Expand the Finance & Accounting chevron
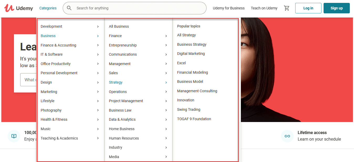Image resolution: width=354 pixels, height=162 pixels. [x=98, y=45]
